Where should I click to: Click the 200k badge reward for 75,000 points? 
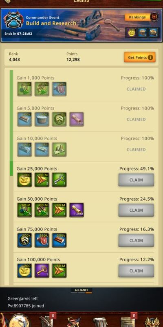[24, 240]
